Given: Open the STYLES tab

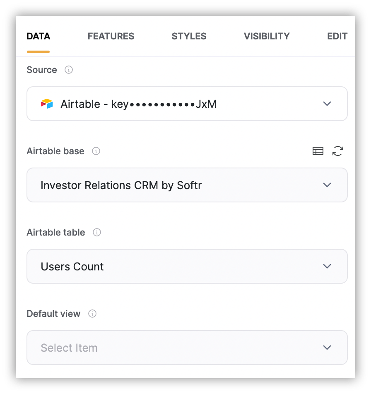Looking at the screenshot, I should 189,36.
